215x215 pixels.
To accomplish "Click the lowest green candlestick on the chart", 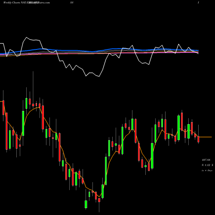I will [x=86, y=204].
